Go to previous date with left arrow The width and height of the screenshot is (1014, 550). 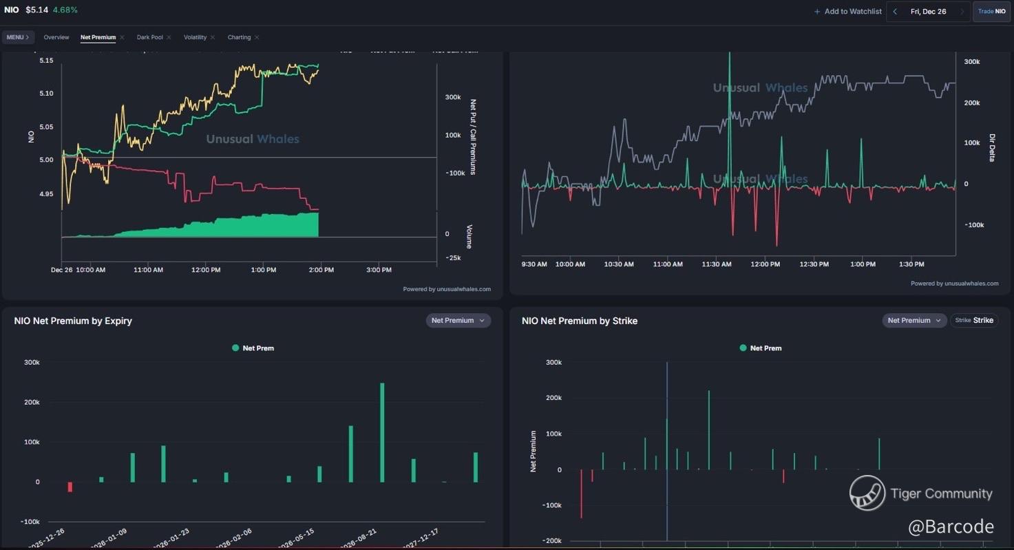895,12
